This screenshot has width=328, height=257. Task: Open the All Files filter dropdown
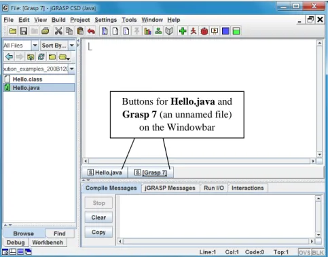coord(35,46)
